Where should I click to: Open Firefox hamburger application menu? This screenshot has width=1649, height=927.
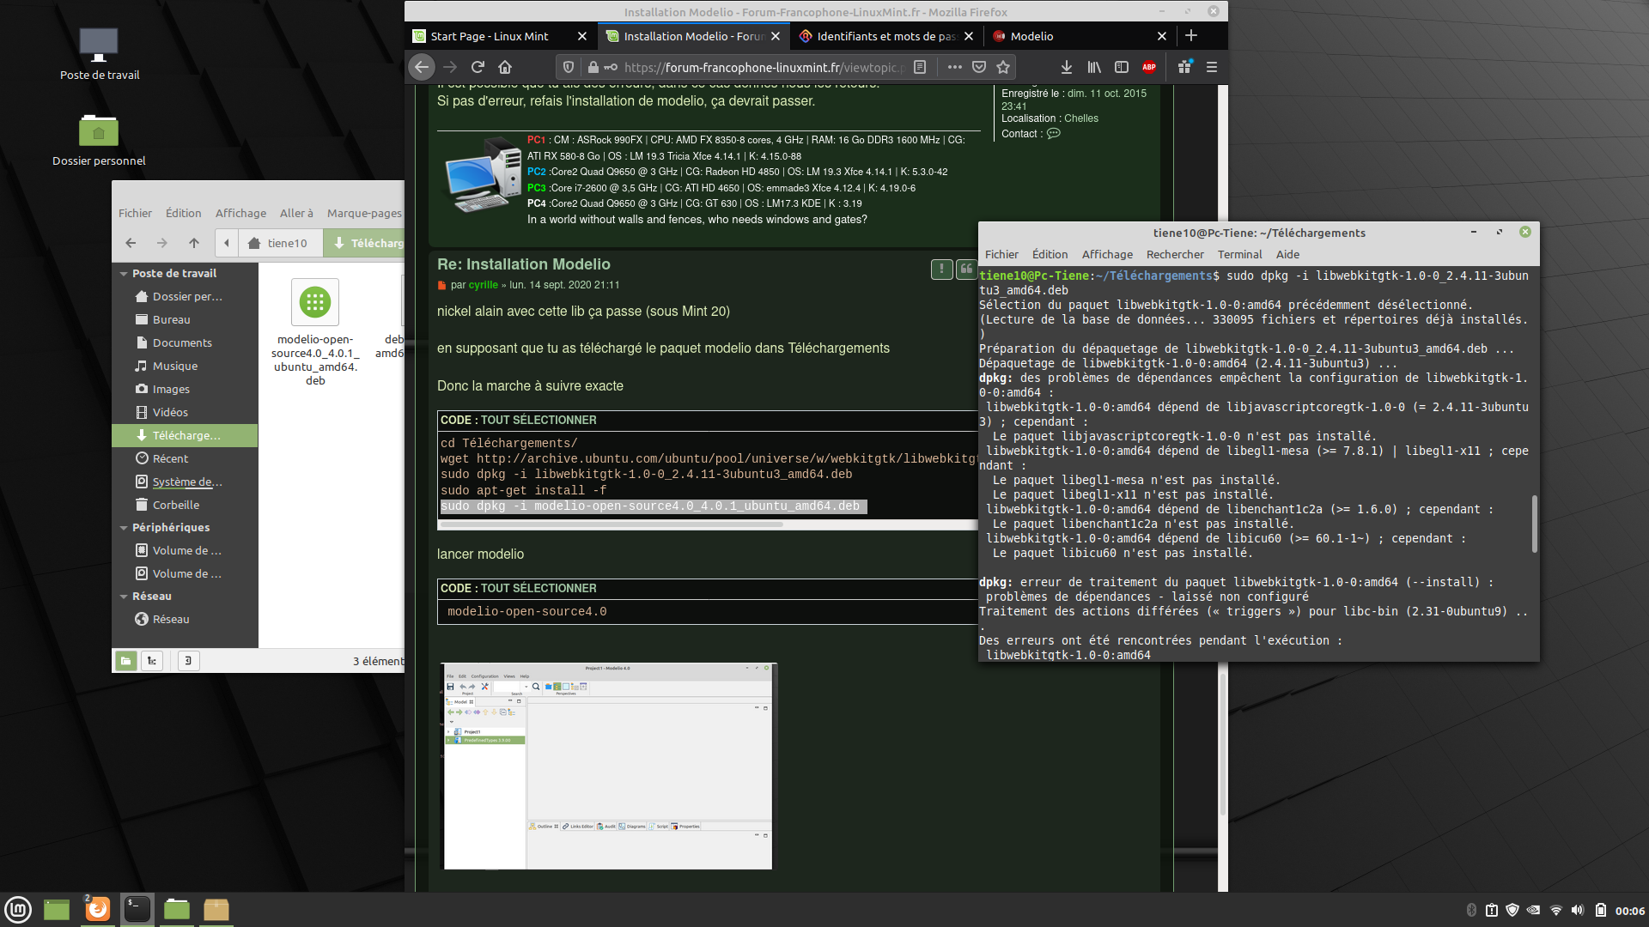tap(1212, 67)
